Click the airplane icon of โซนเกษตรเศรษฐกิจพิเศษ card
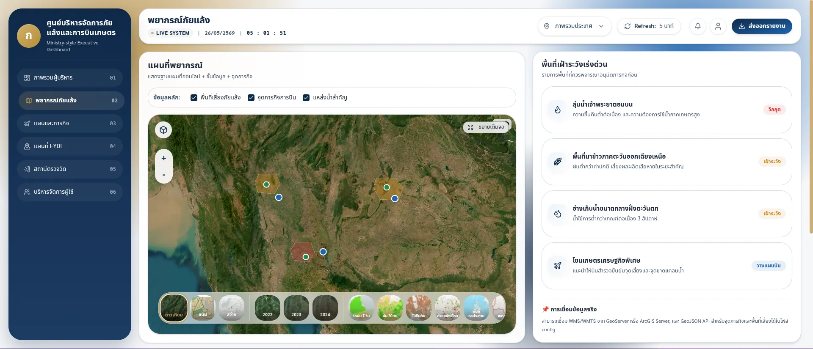 (558, 266)
